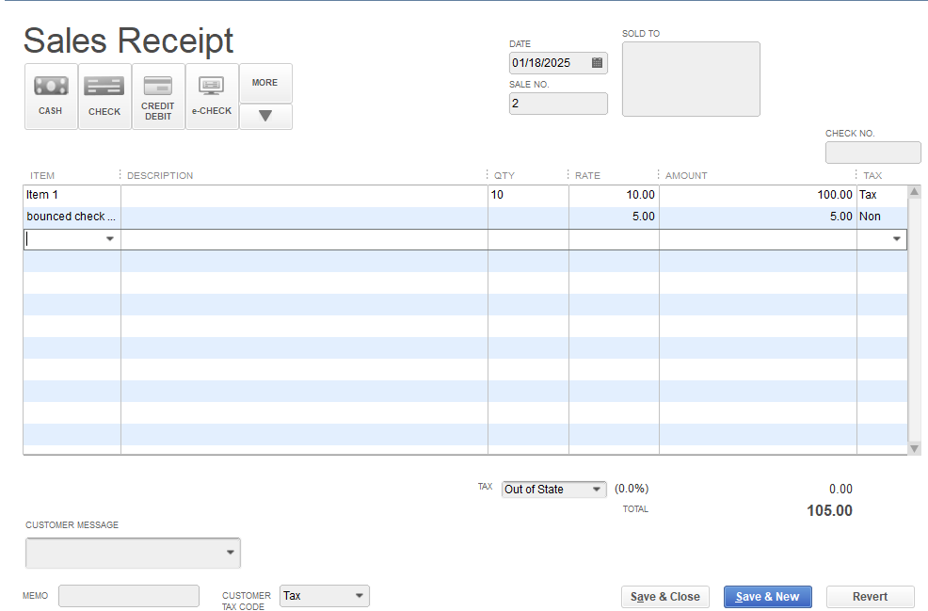
Task: Click the description cell in the new row
Action: coord(304,239)
